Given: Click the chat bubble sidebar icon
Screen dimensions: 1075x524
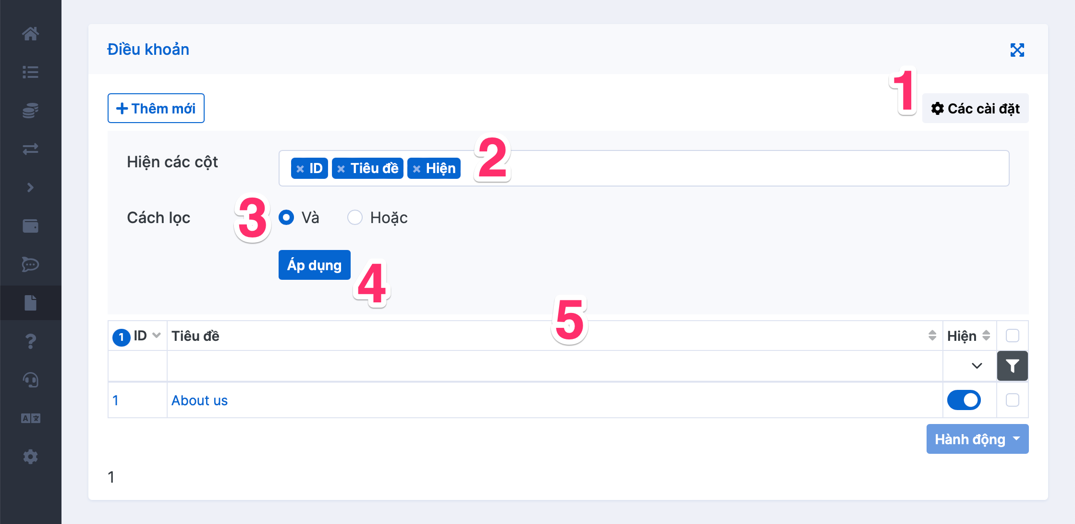Looking at the screenshot, I should pos(30,264).
